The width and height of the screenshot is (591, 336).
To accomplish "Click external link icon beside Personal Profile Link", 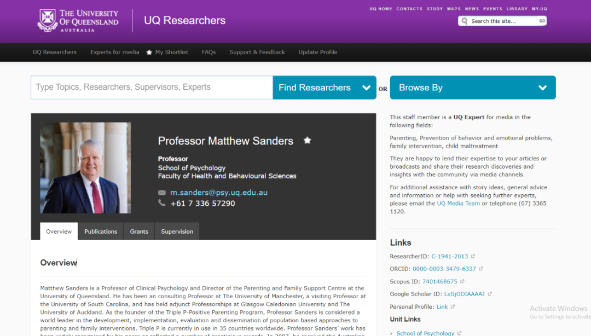I will 453,307.
